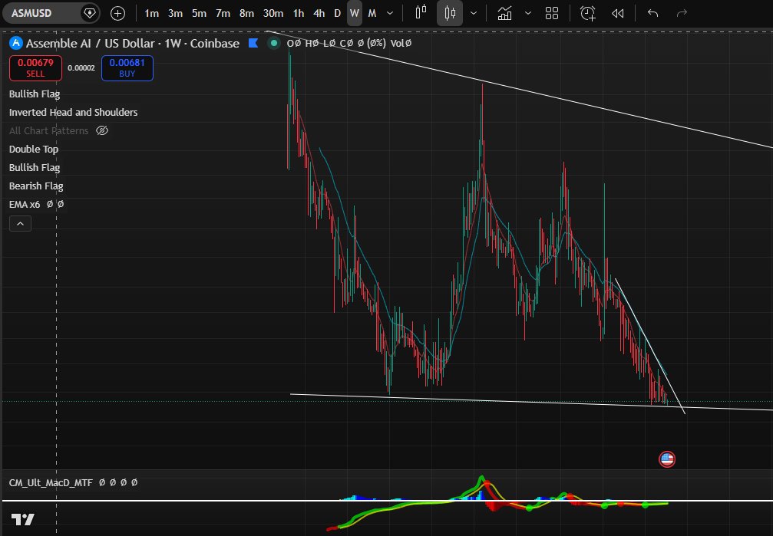Select the Bullish Flag indicator below Double Top
Screen dimensions: 773x536
click(35, 167)
